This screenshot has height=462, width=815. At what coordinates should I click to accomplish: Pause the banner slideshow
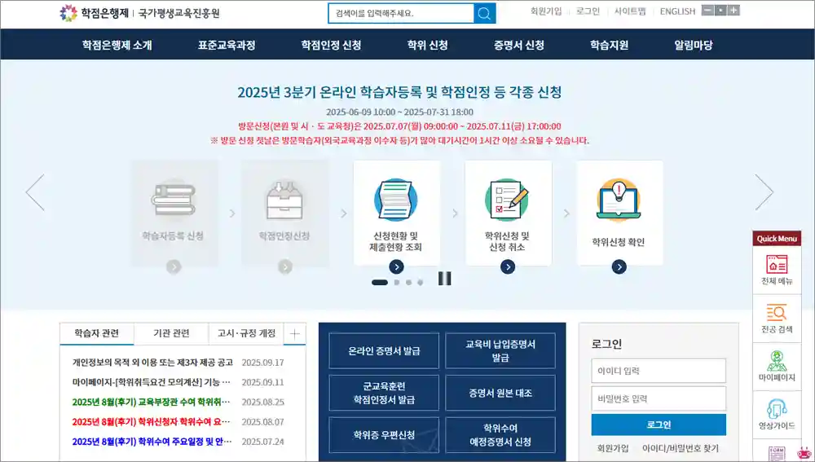click(444, 279)
